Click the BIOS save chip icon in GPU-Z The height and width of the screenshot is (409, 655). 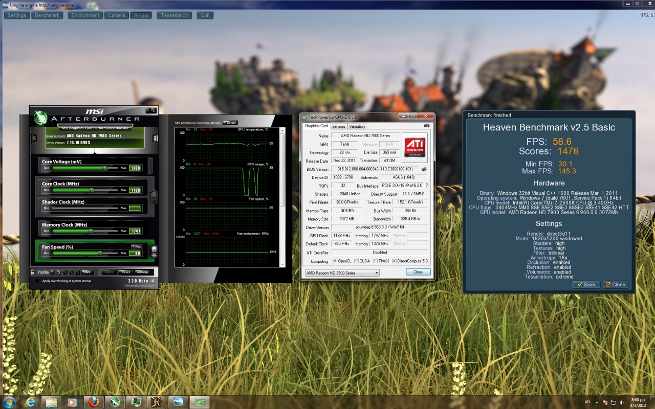[x=424, y=168]
